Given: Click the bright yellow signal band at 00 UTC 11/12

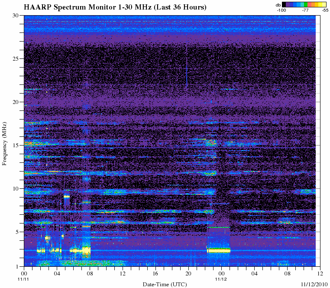Looking at the screenshot, I should 219,250.
